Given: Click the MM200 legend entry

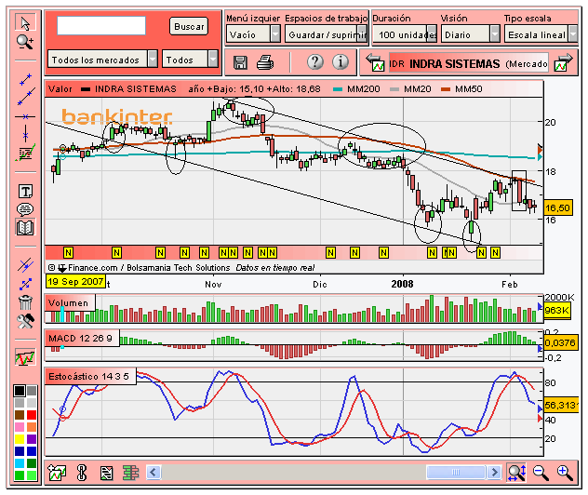Looking at the screenshot, I should (356, 89).
